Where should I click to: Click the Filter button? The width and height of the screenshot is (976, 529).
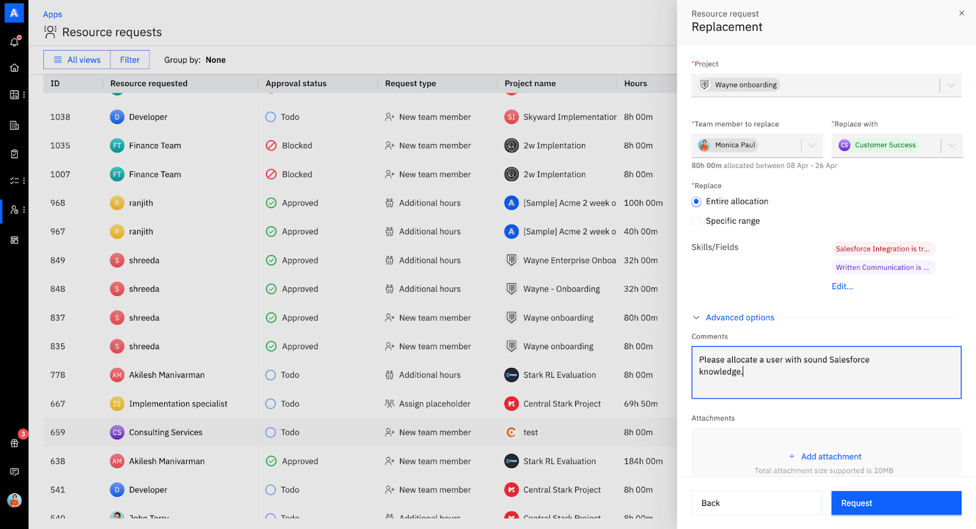130,60
